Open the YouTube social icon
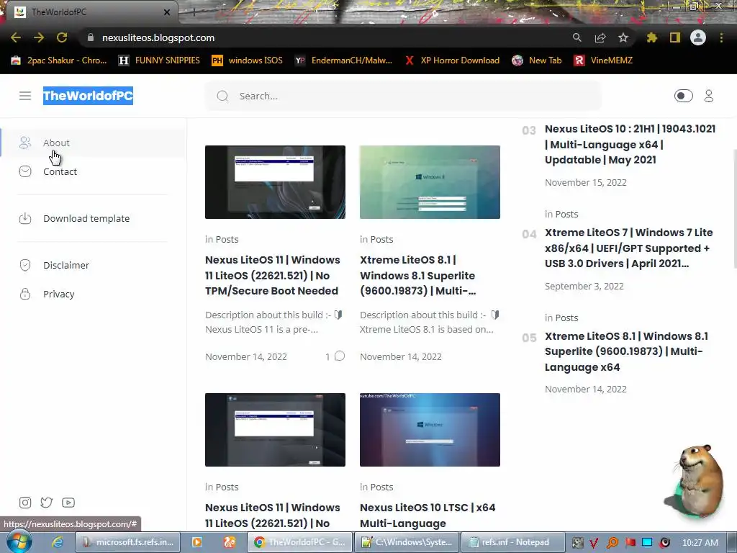The width and height of the screenshot is (737, 553). click(68, 503)
